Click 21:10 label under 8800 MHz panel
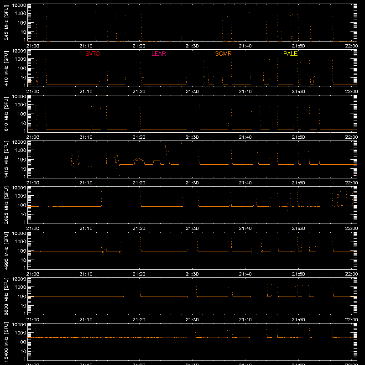Image resolution: width=365 pixels, height=365 pixels. [x=86, y=320]
